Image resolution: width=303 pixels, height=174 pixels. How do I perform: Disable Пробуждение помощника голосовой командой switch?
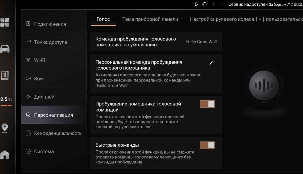click(x=207, y=104)
